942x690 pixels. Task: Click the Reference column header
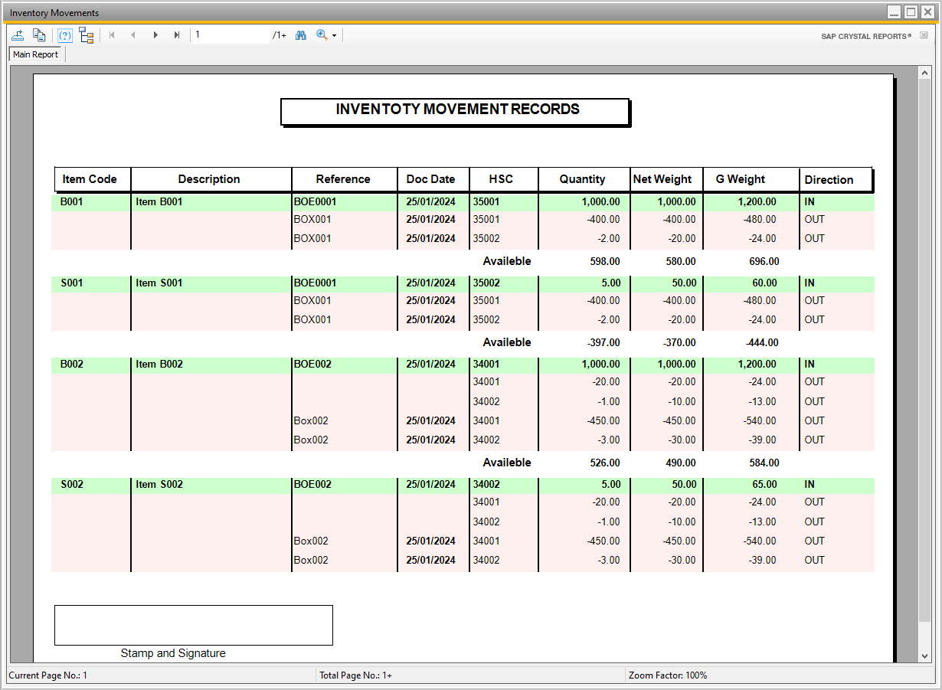(x=343, y=179)
